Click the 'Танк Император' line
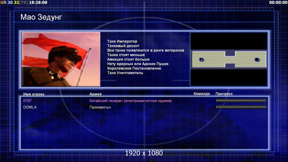This screenshot has height=162, width=288. tap(122, 41)
